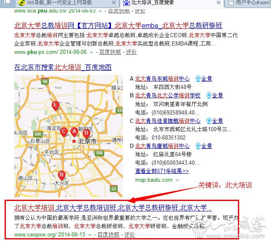Image resolution: width=271 pixels, height=244 pixels.
Task: Click 丰台区 label on map
Action: (52, 152)
